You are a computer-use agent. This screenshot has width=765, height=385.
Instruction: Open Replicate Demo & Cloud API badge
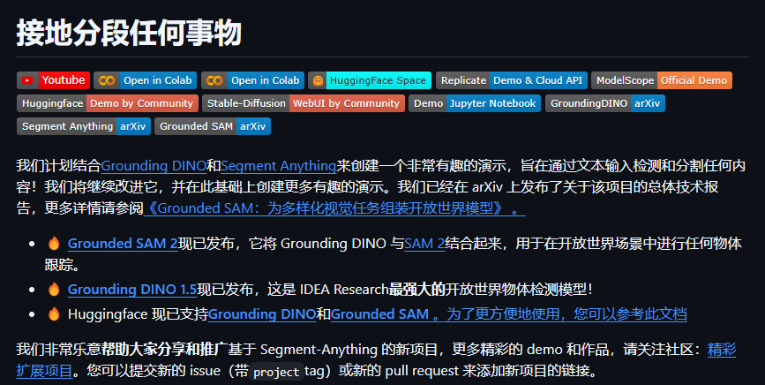pyautogui.click(x=512, y=80)
